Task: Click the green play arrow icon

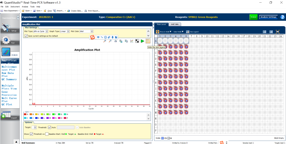Action: 142,41
